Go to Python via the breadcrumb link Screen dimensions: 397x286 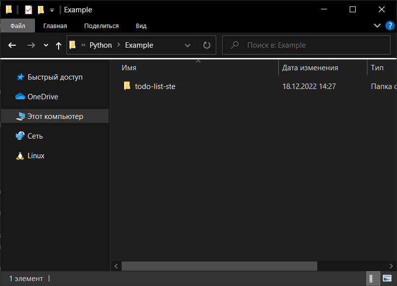coord(100,45)
